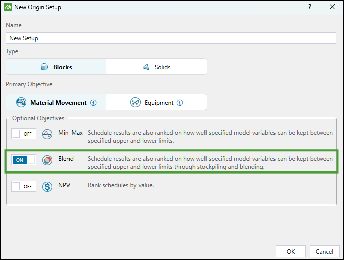
Task: Select the Solids type tab
Action: pyautogui.click(x=156, y=67)
